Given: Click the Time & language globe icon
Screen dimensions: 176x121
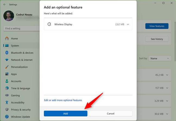Looking at the screenshot, I should coord(7,88).
